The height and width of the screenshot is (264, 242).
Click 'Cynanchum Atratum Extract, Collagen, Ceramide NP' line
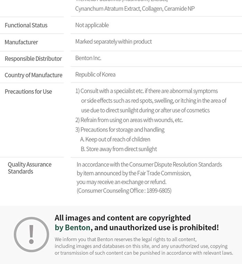click(x=135, y=9)
